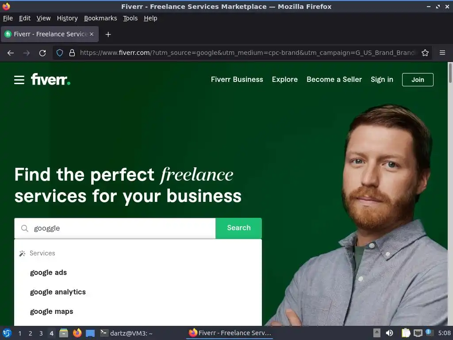This screenshot has height=340, width=453.
Task: Open the Tools menu
Action: [x=131, y=18]
